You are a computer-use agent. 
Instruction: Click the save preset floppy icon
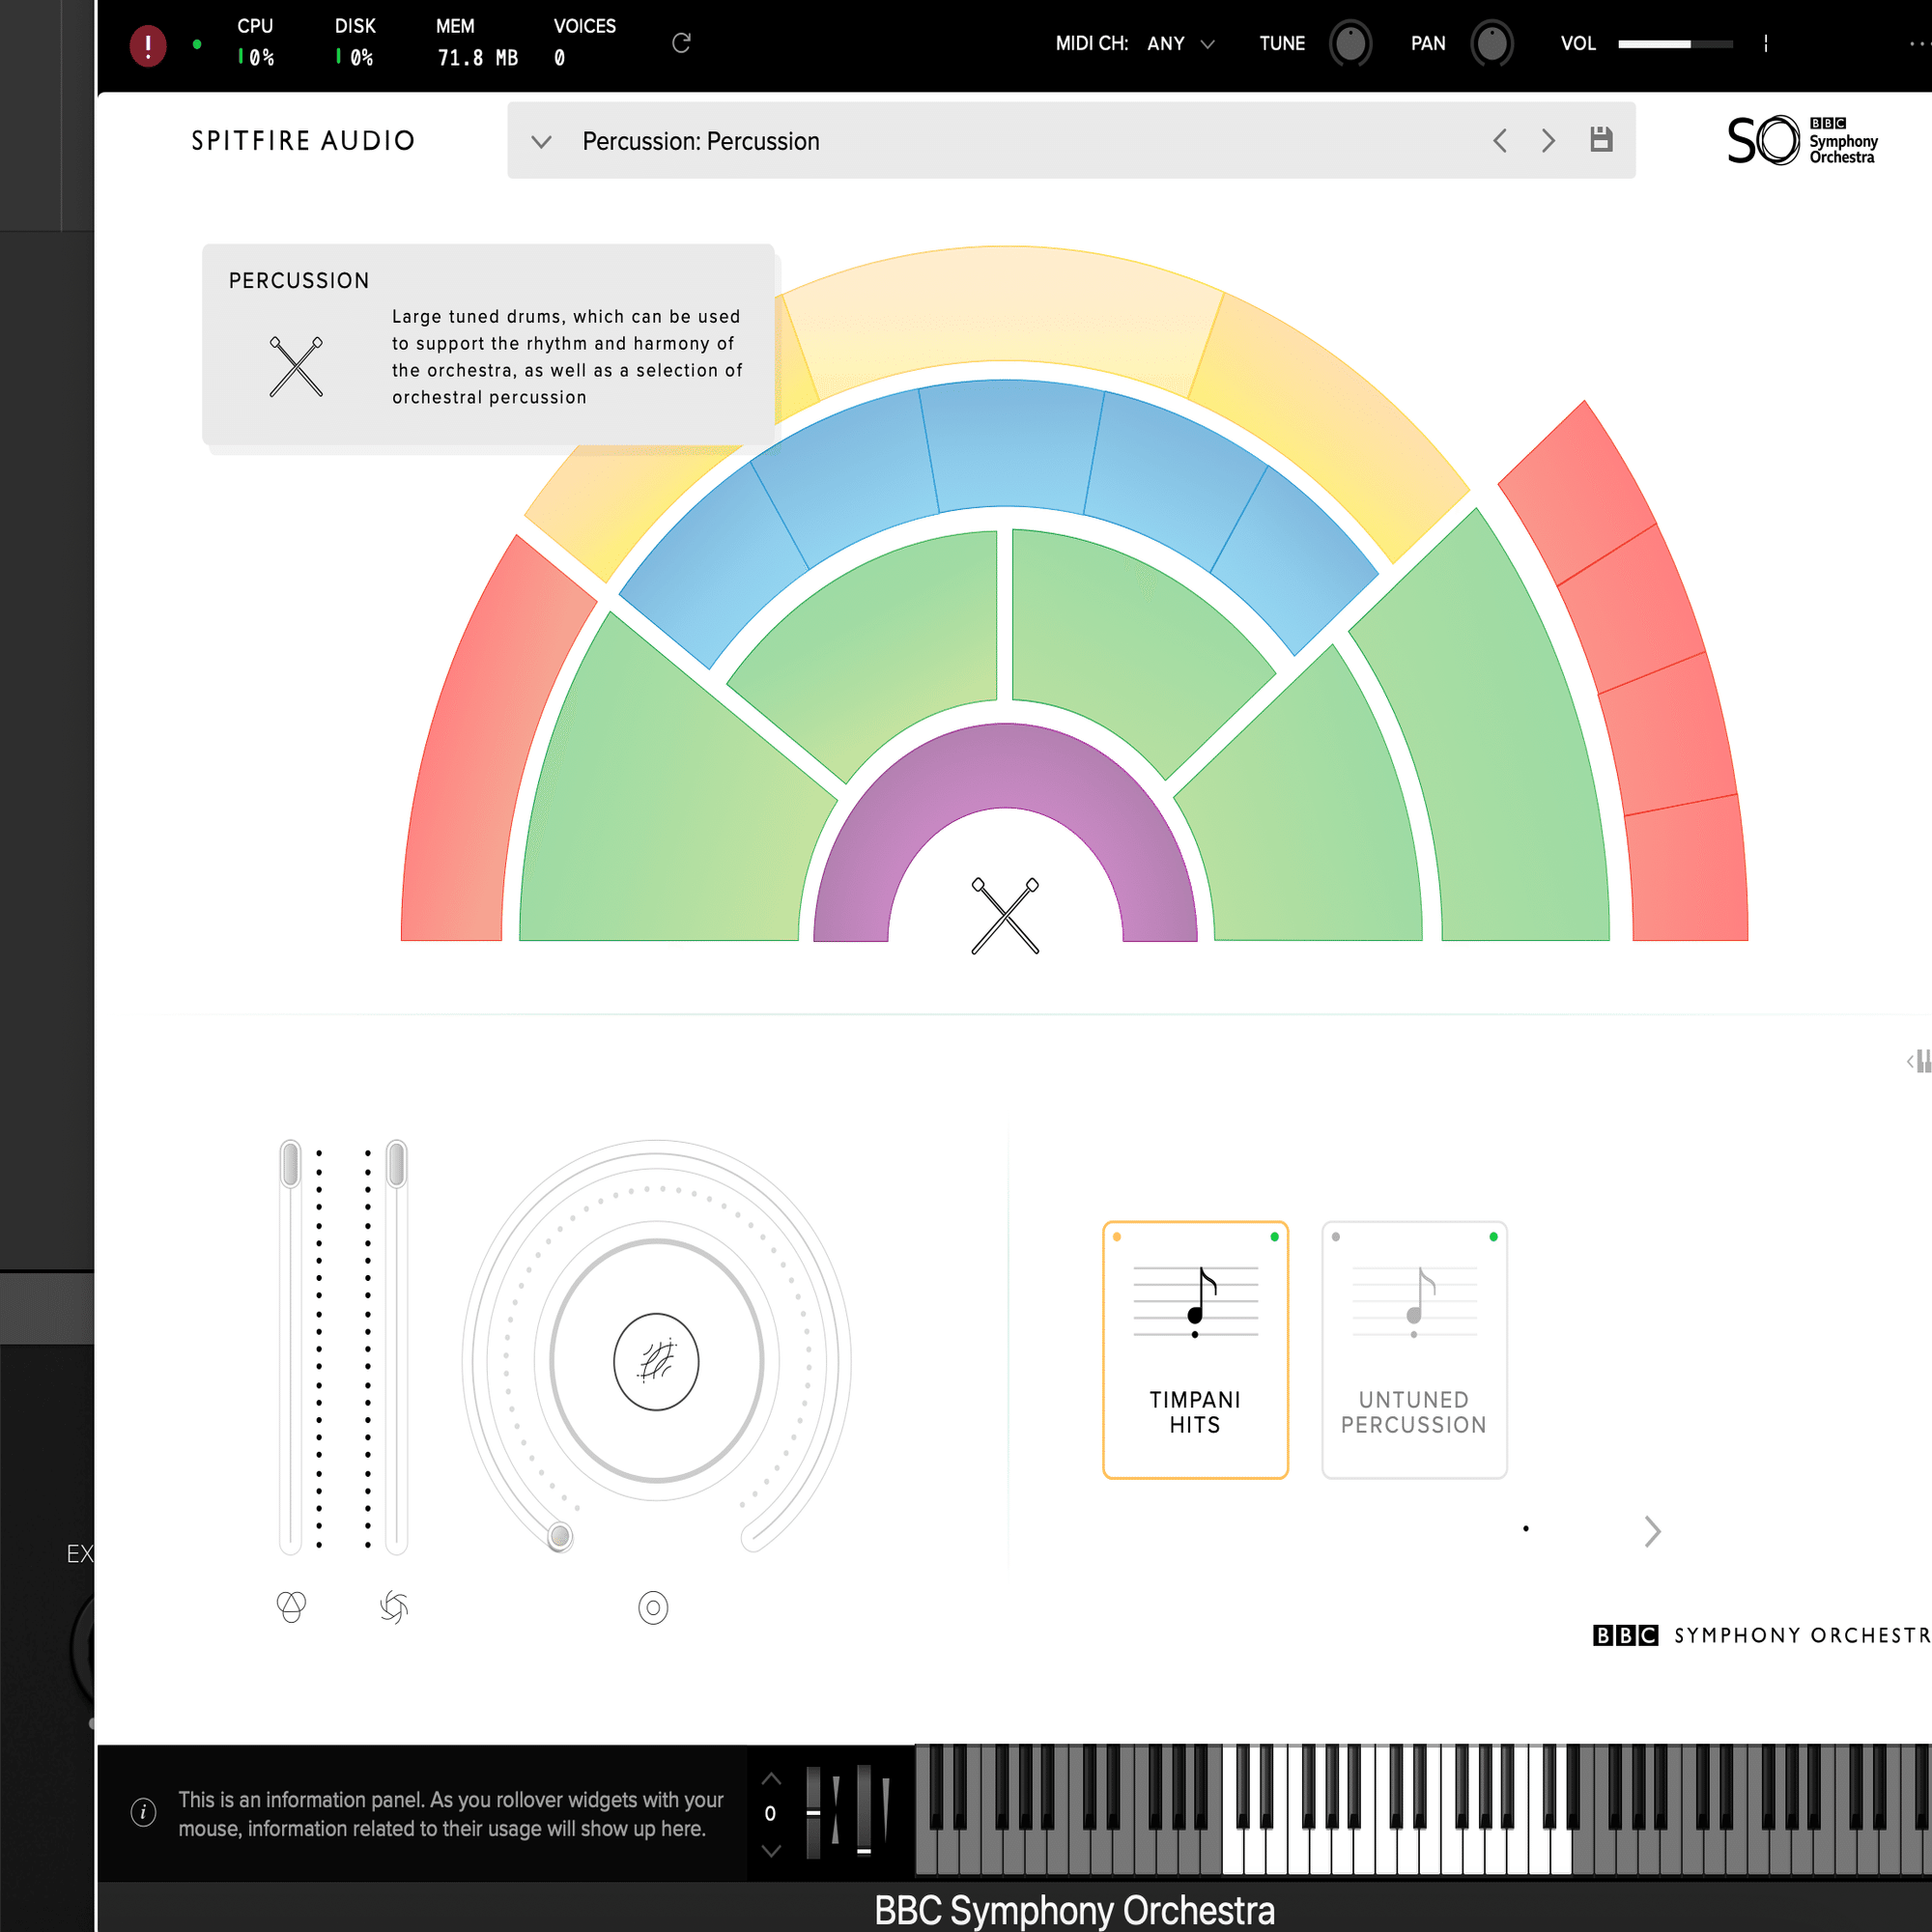pos(1601,139)
